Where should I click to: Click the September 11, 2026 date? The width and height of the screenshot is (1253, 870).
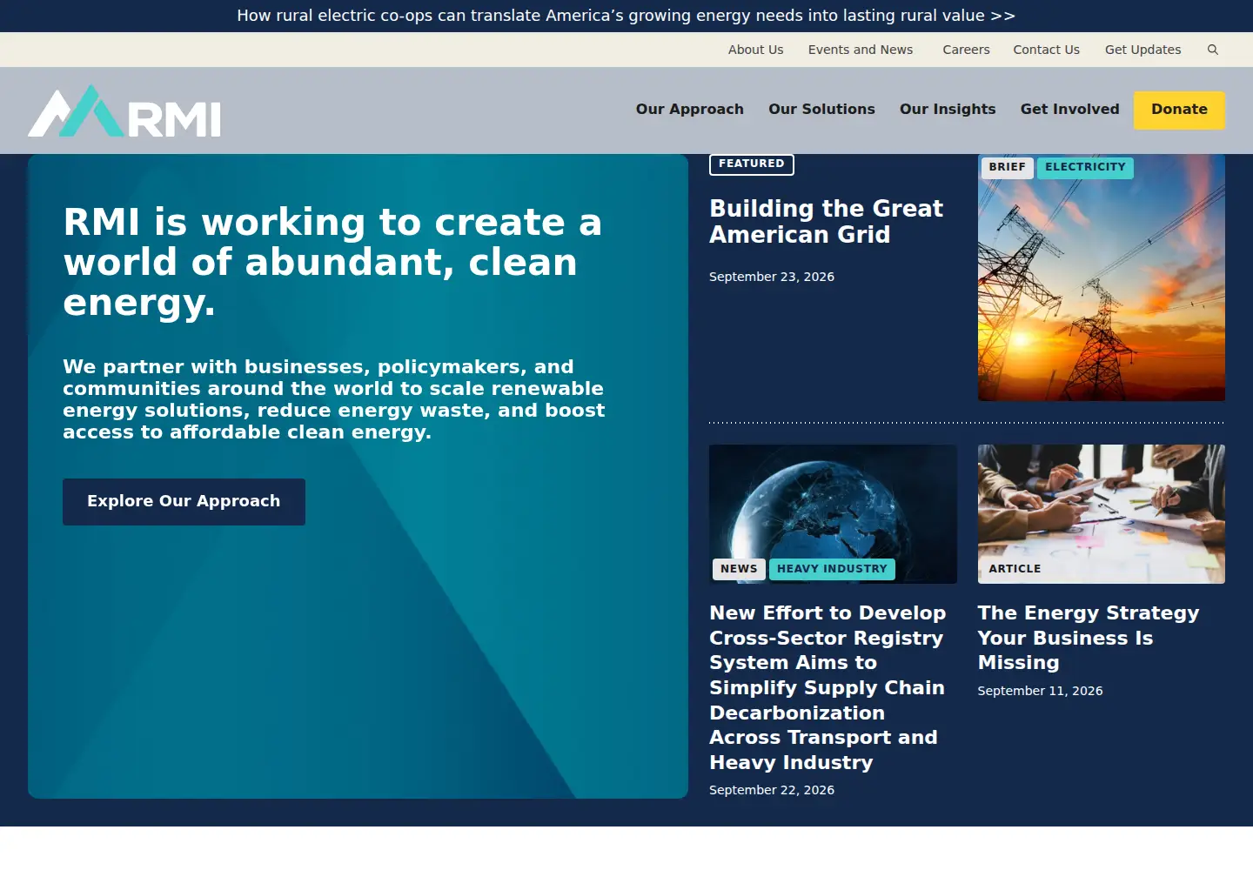point(1040,691)
